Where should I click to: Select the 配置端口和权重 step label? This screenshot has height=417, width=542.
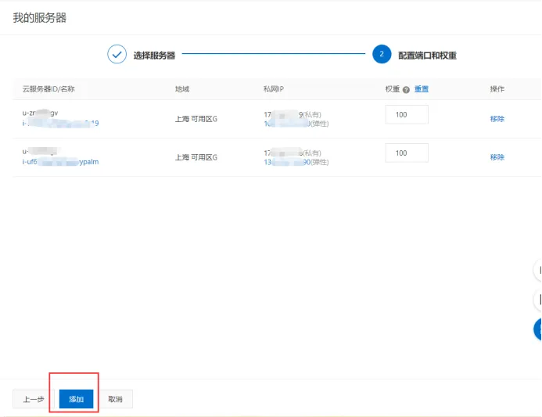(427, 56)
